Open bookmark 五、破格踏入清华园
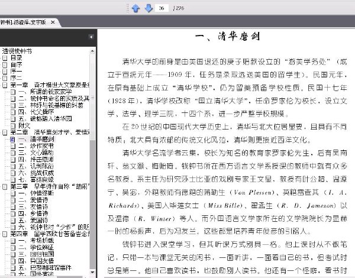The width and height of the screenshot is (355, 278). [x=45, y=119]
